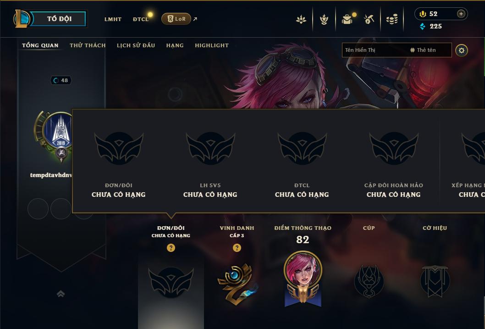Screen dimensions: 485x329
Task: Click the Honor level question mark
Action: click(x=237, y=248)
